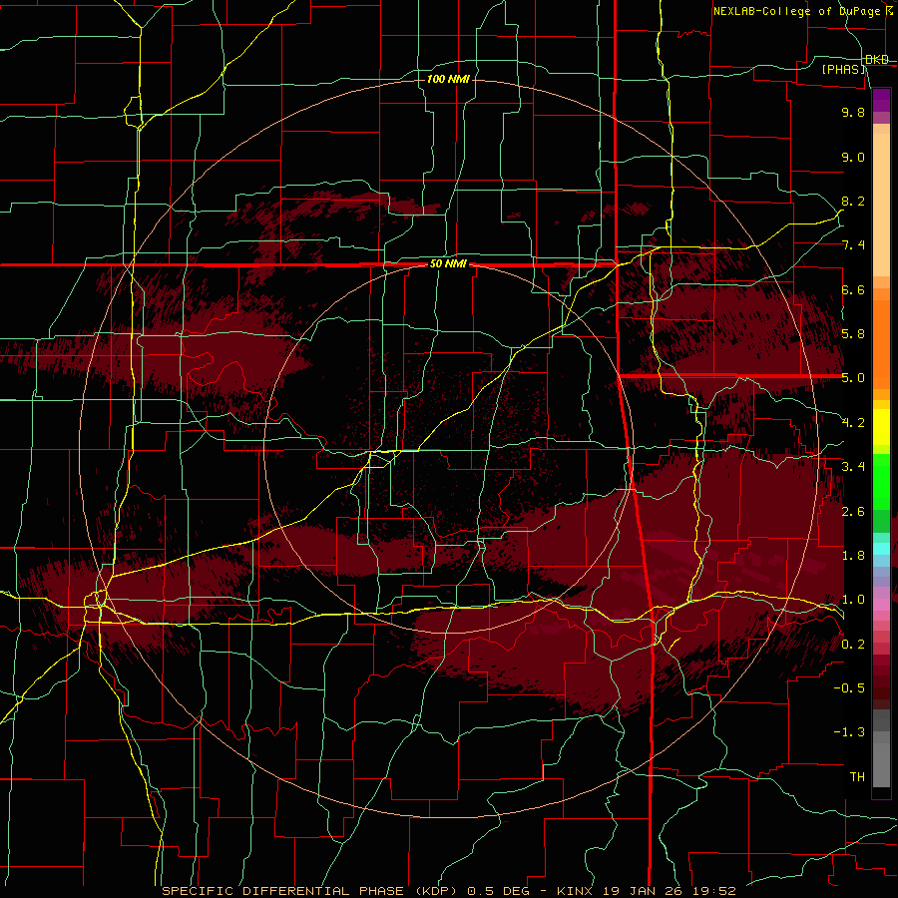Click the 1.0 color scale value
898x898 pixels.
pos(853,600)
